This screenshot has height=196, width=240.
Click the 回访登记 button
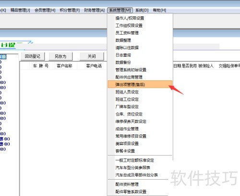point(33,56)
